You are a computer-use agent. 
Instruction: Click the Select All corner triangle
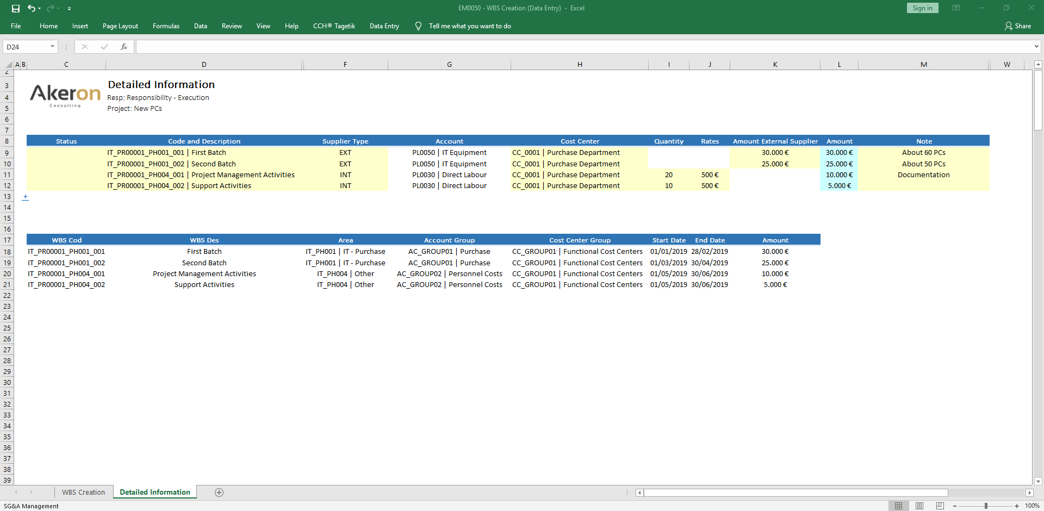click(x=8, y=65)
